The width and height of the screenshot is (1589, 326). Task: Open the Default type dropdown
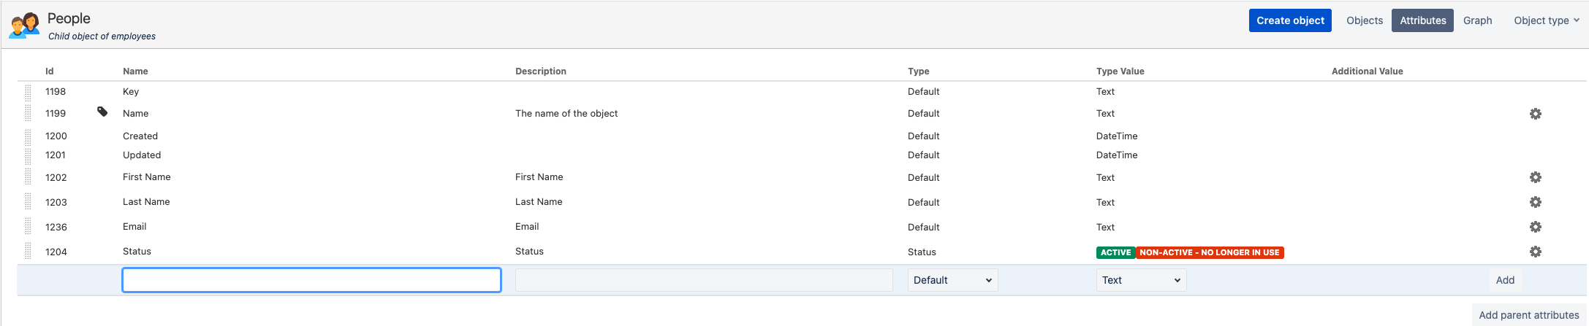coord(952,280)
